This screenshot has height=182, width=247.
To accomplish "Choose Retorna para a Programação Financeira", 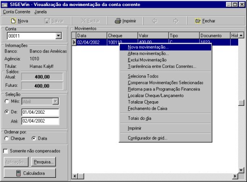I will (x=165, y=89).
